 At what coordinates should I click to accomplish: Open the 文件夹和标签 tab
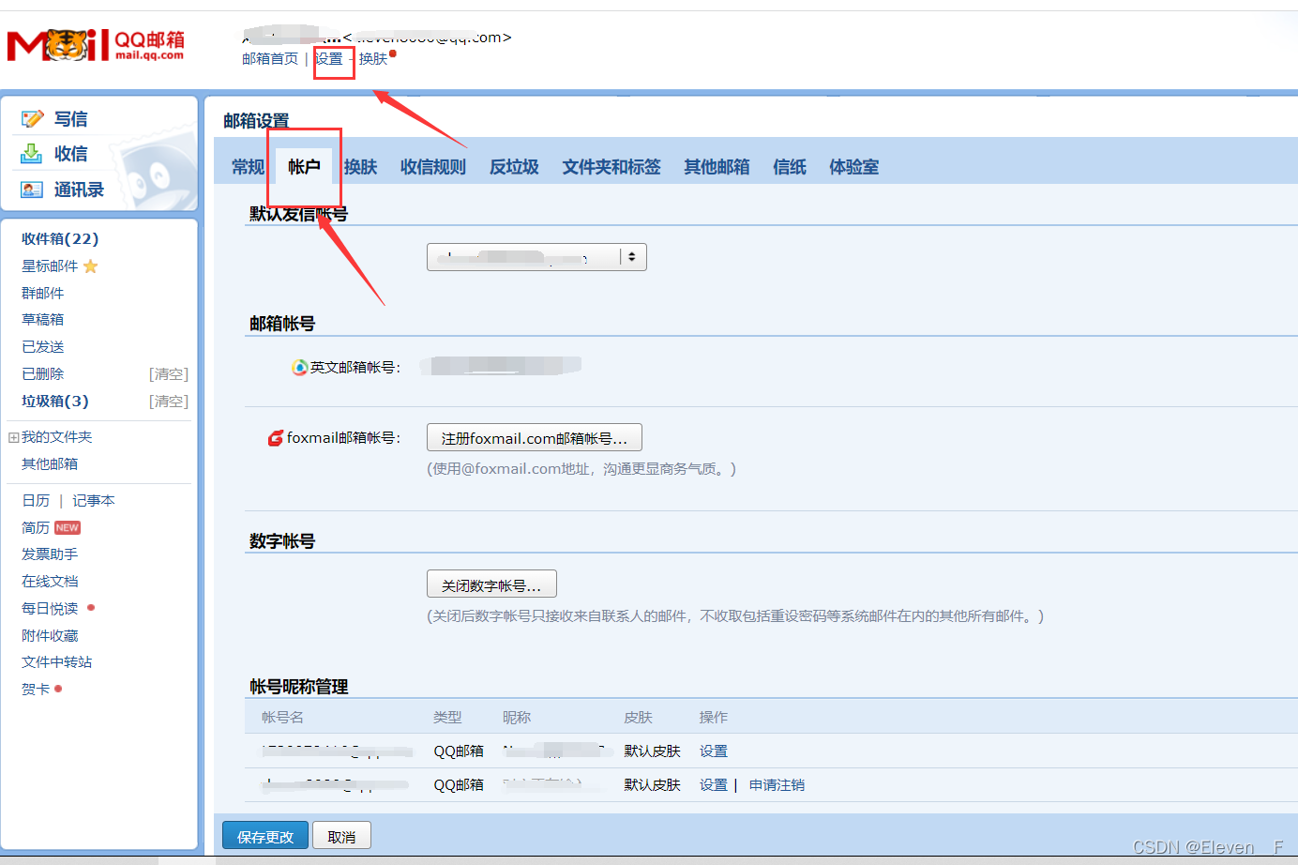(x=611, y=167)
